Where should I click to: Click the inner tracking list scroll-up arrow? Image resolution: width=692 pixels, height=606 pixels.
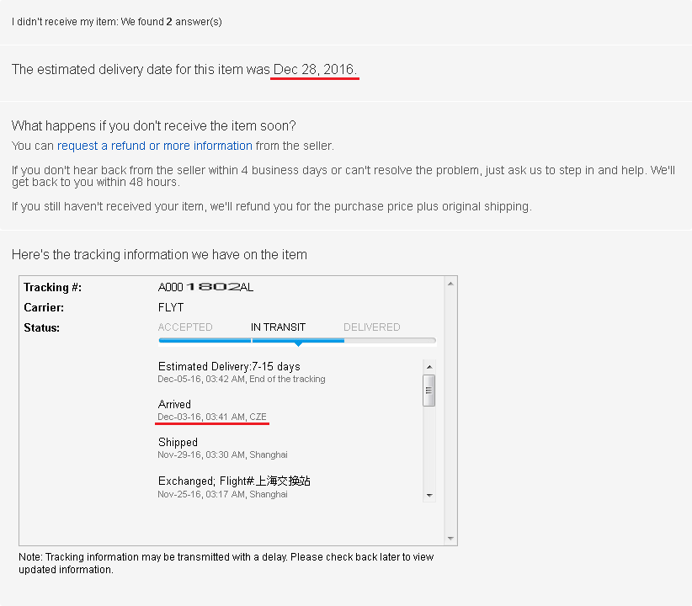click(x=429, y=367)
